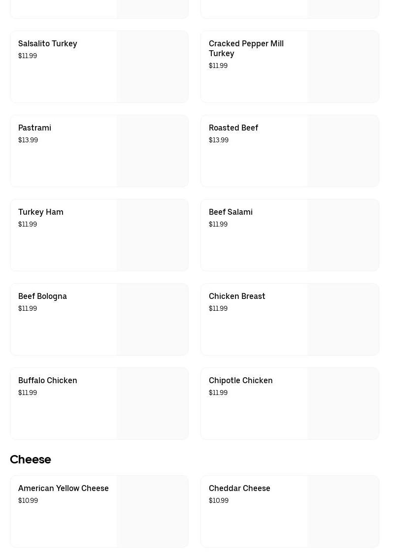This screenshot has height=557, width=396.
Task: Select the Beef Salami item title
Action: pos(231,212)
